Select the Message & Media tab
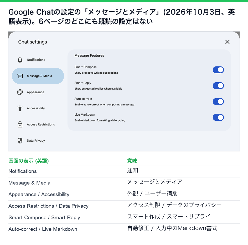The image size is (248, 245). click(38, 76)
